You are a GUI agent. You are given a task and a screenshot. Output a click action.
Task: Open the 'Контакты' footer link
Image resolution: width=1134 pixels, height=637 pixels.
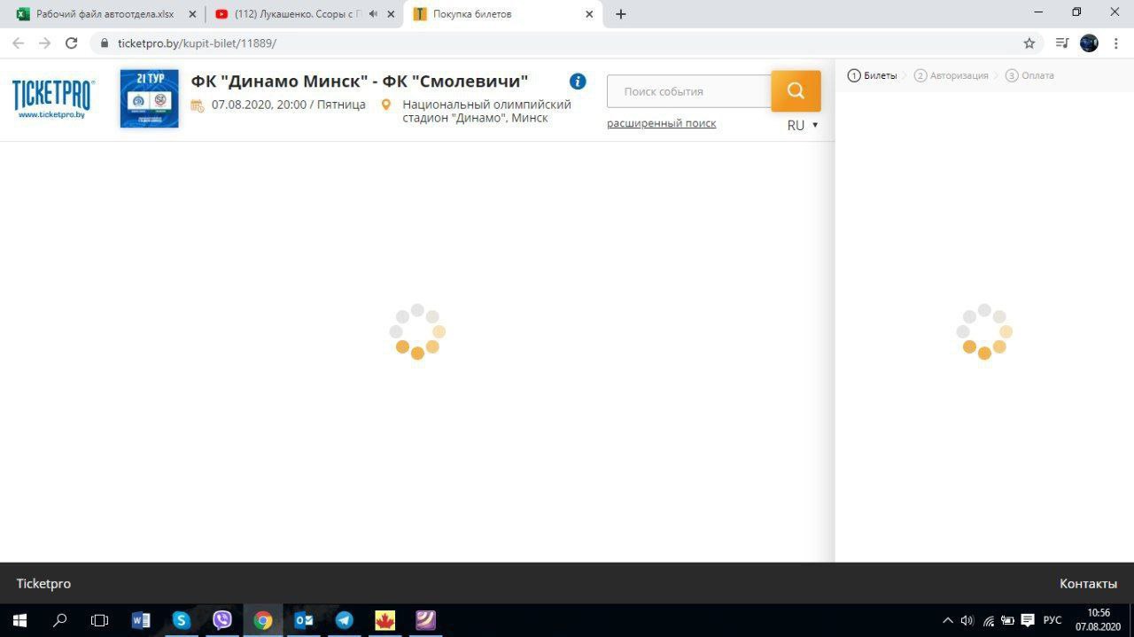pyautogui.click(x=1088, y=584)
